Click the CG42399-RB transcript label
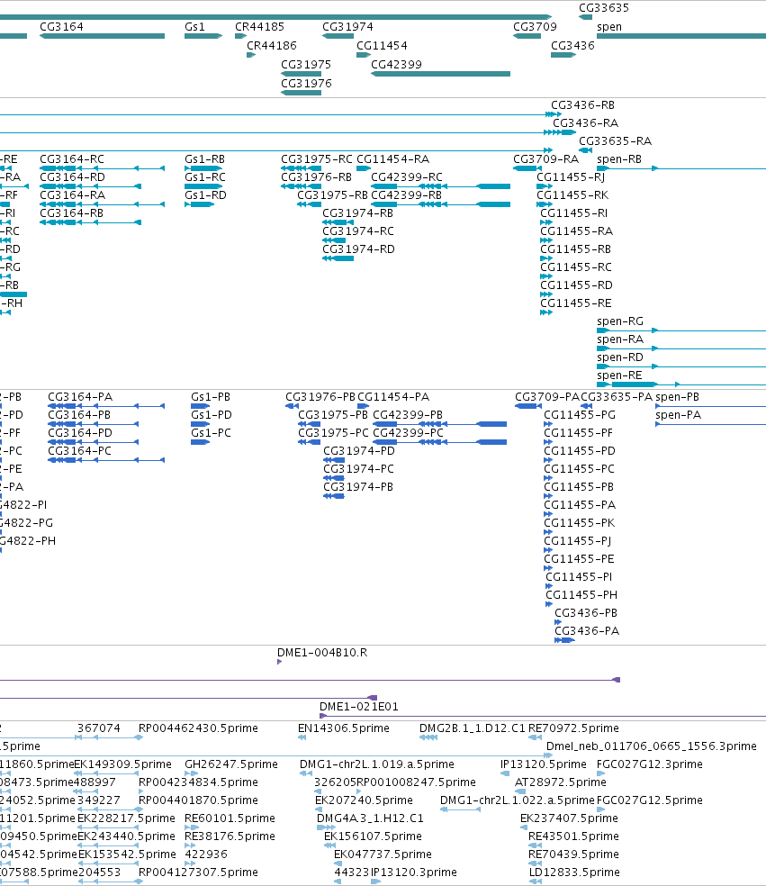Image resolution: width=766 pixels, height=886 pixels. tap(407, 195)
